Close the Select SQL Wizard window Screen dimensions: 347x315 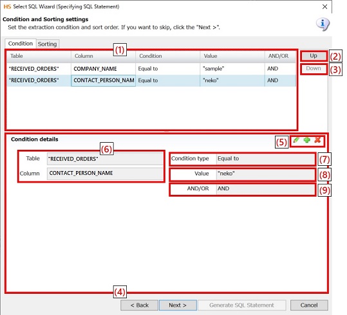click(x=324, y=7)
